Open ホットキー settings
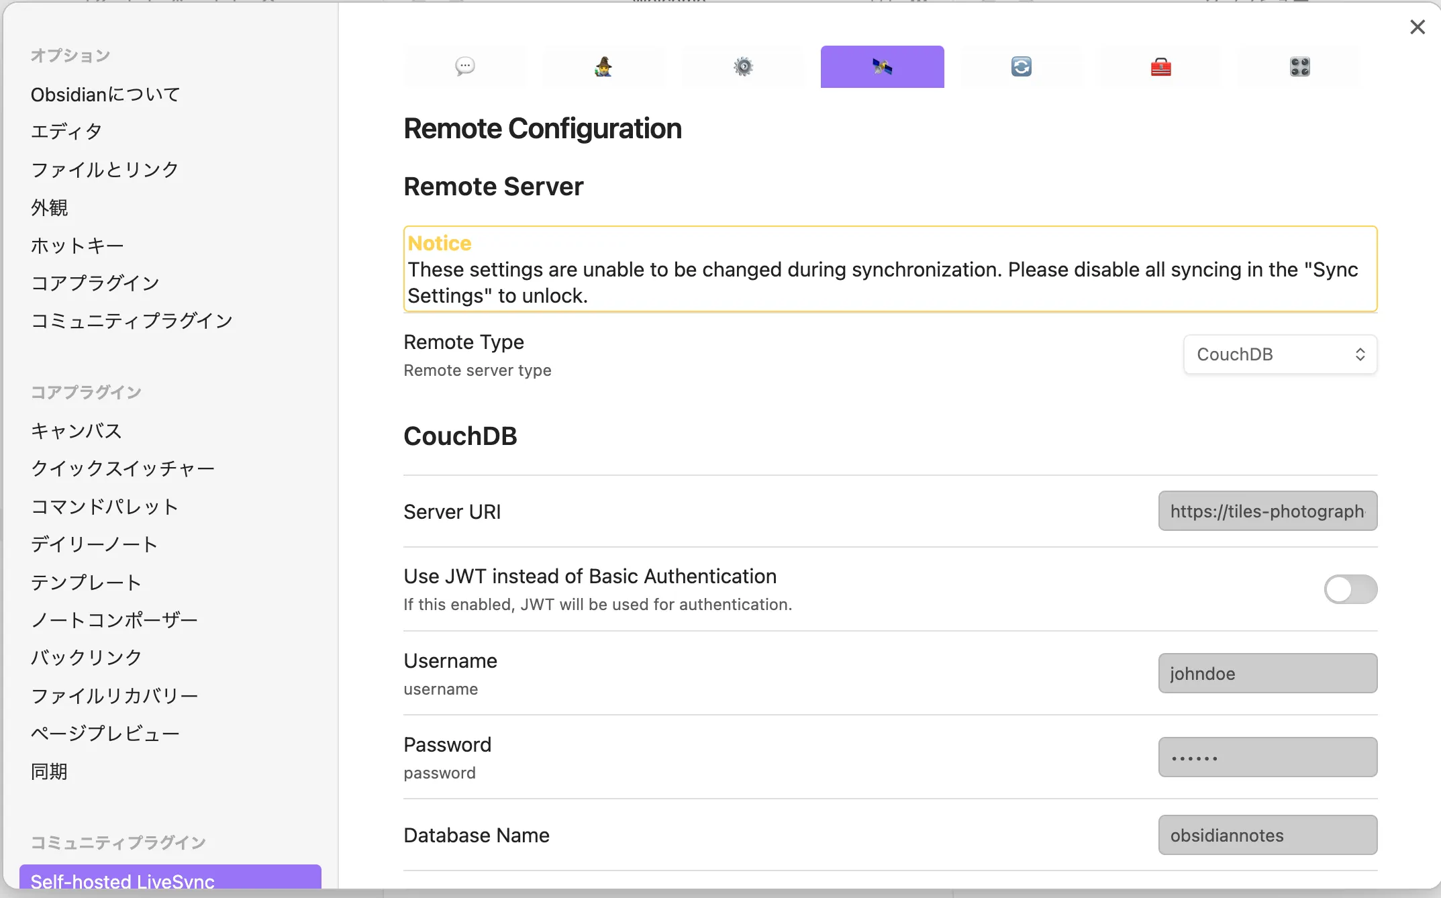Viewport: 1441px width, 898px height. tap(77, 246)
